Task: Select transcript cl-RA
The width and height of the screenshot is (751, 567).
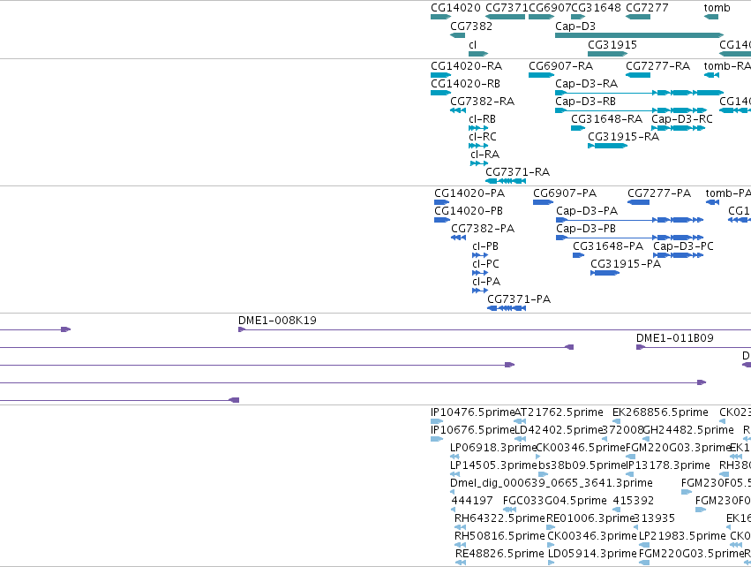Action: pyautogui.click(x=479, y=163)
